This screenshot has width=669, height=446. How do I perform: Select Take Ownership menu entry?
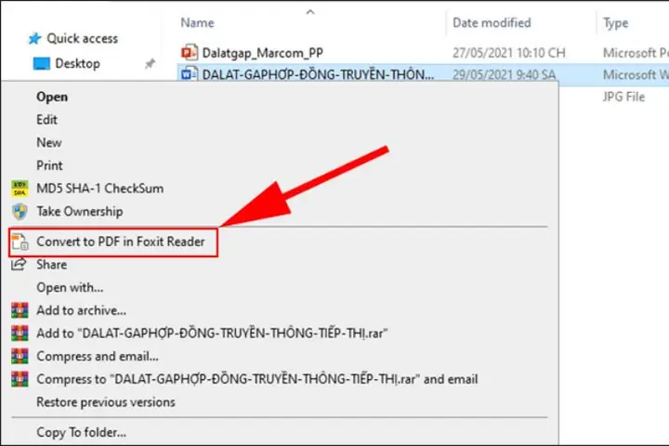click(80, 211)
